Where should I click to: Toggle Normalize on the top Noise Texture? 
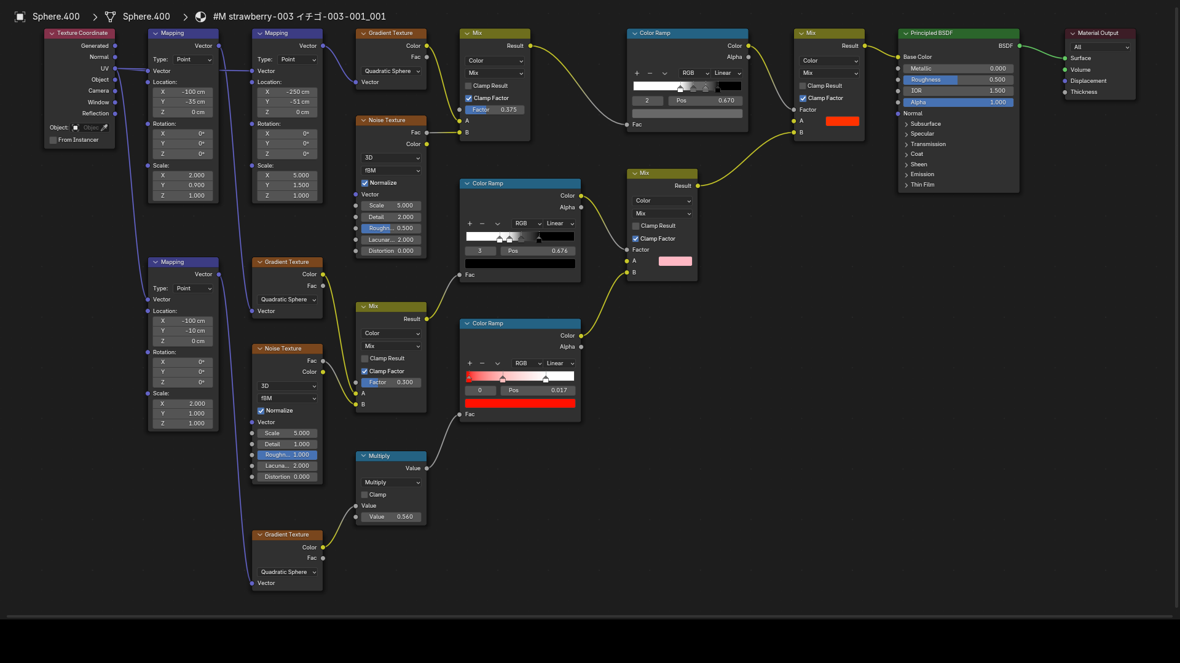click(x=364, y=183)
